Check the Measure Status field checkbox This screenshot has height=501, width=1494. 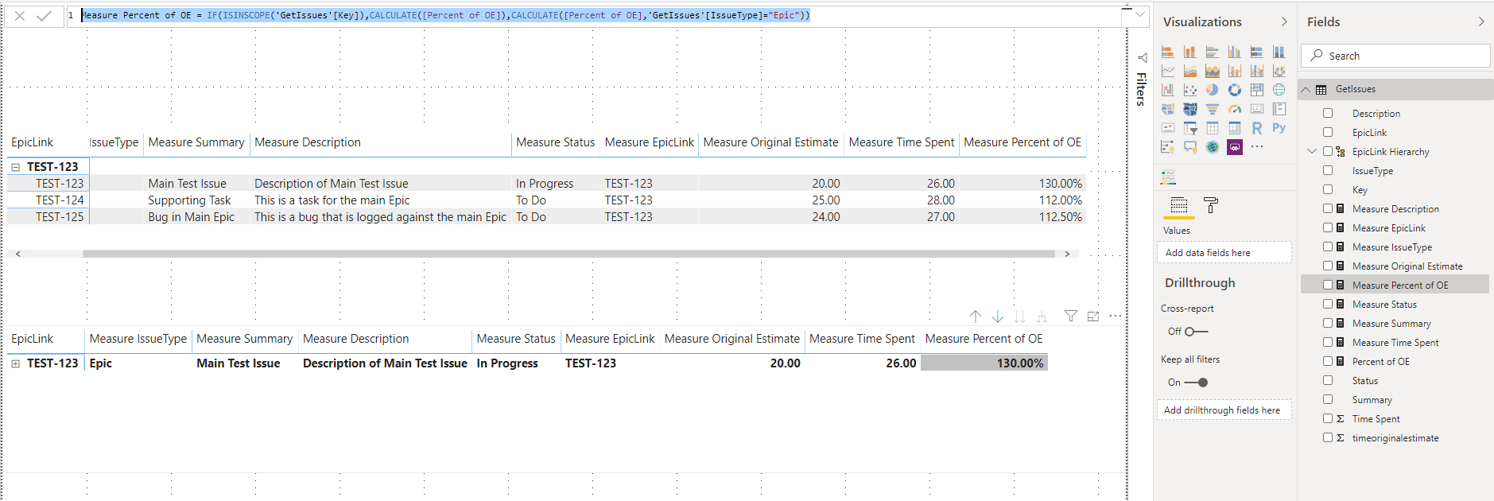(1328, 304)
